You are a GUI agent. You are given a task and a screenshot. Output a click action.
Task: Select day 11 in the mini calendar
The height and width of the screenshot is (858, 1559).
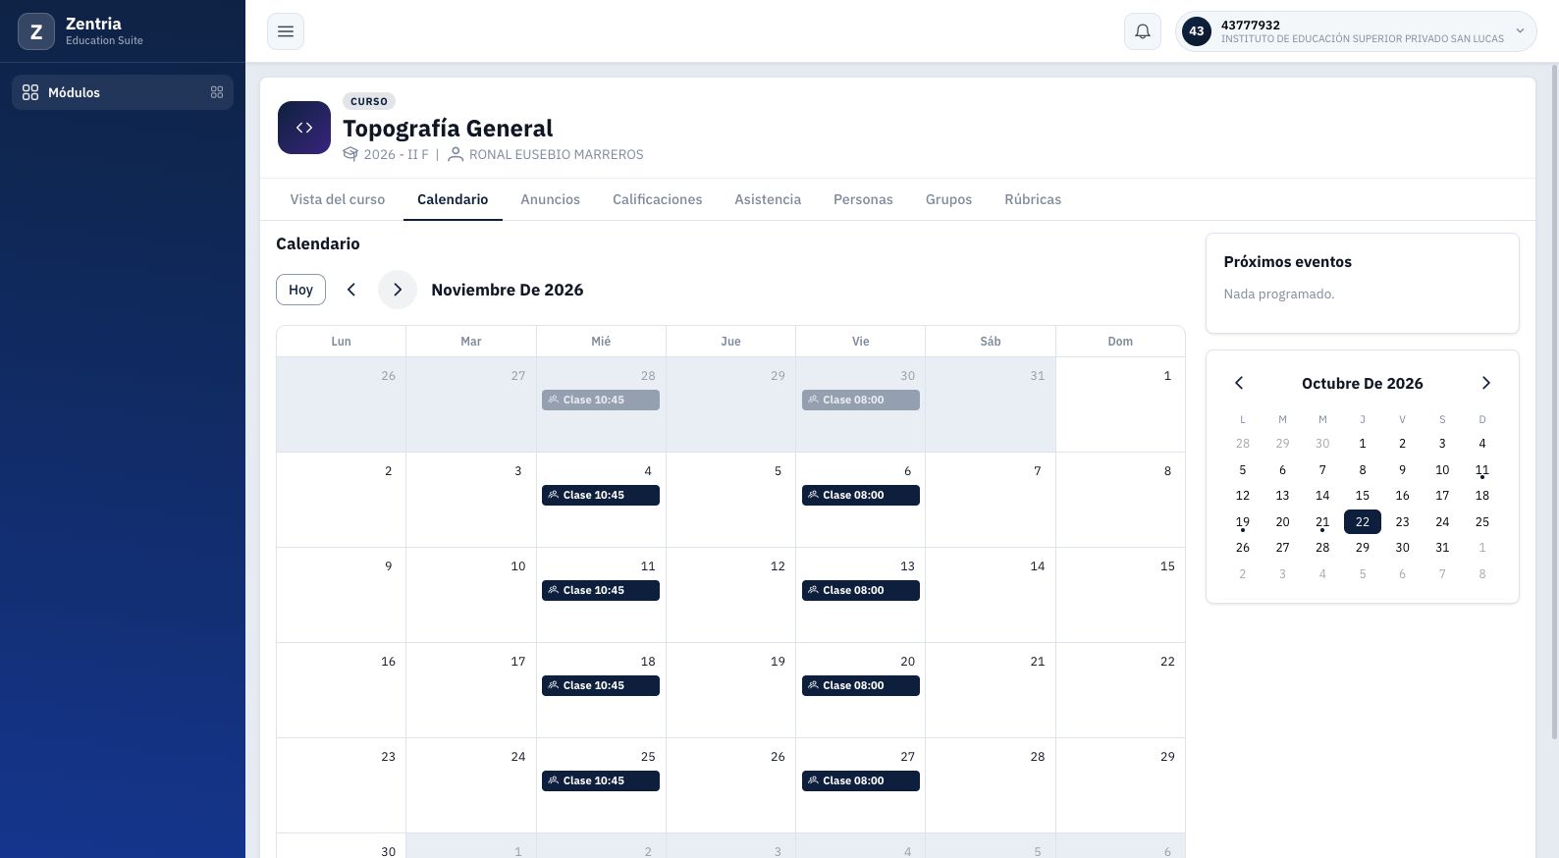tap(1482, 470)
